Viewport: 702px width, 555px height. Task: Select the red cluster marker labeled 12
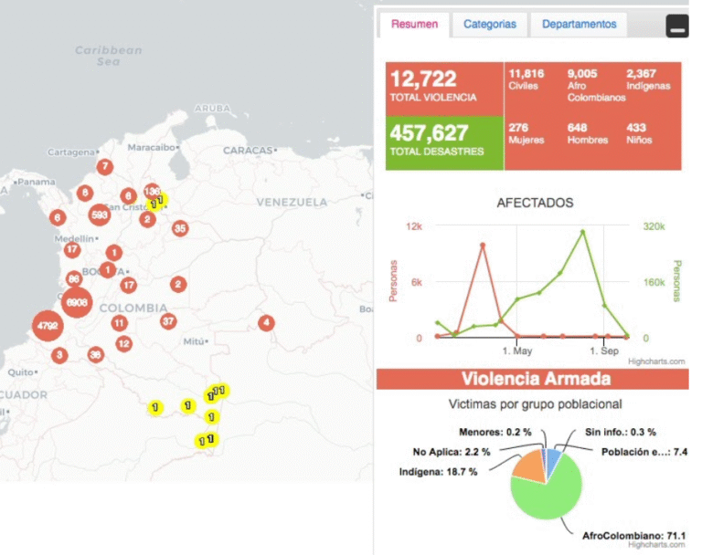pyautogui.click(x=123, y=344)
